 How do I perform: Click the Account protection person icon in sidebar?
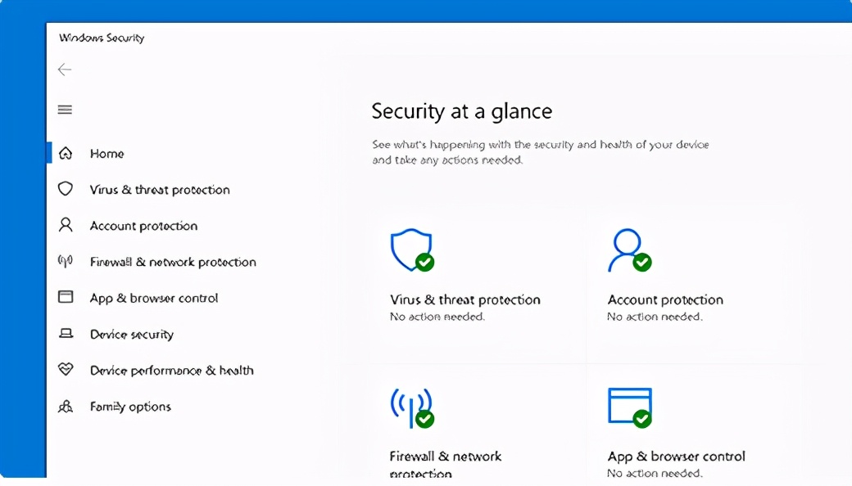[x=66, y=226]
